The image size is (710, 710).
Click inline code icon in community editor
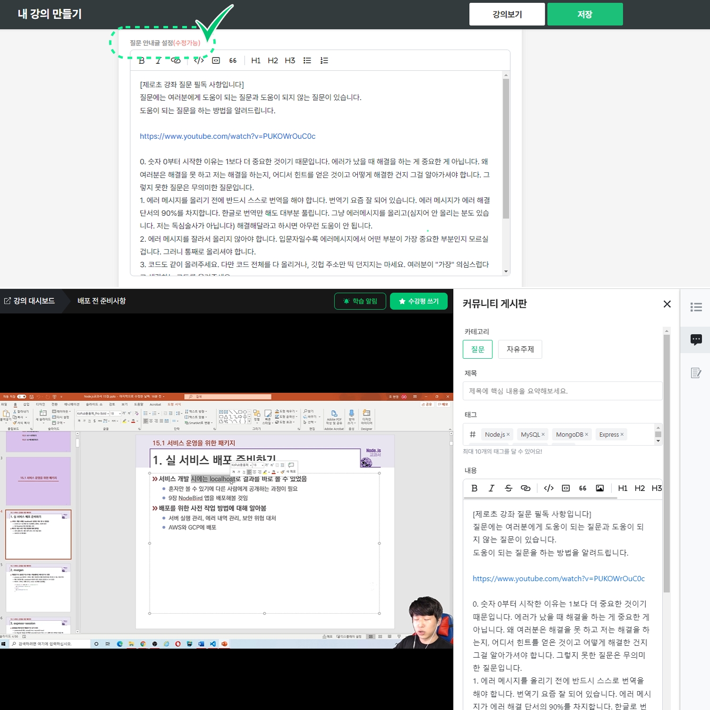(x=549, y=488)
